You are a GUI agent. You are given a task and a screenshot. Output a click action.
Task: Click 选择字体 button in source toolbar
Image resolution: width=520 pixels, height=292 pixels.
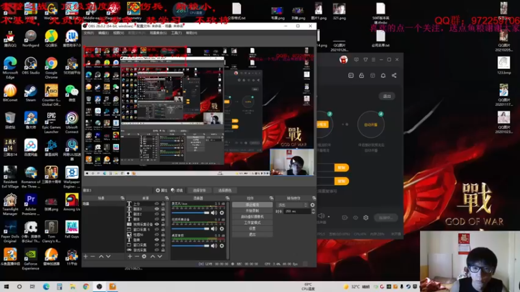pyautogui.click(x=200, y=190)
